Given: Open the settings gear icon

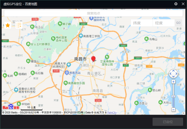Looking at the screenshot, I should coord(176,4).
